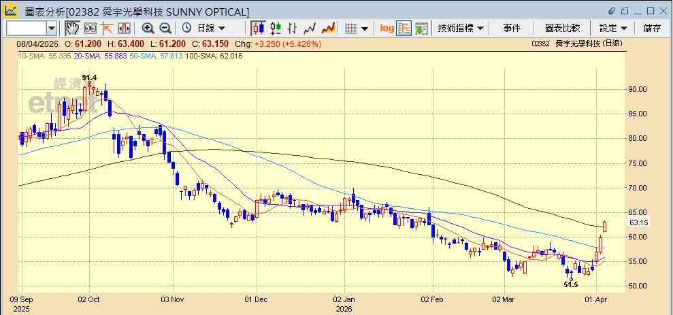673x315 pixels.
Task: Click the 75.00 price axis label
Action: point(638,163)
